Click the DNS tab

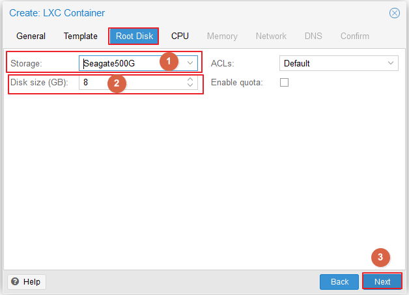point(313,36)
